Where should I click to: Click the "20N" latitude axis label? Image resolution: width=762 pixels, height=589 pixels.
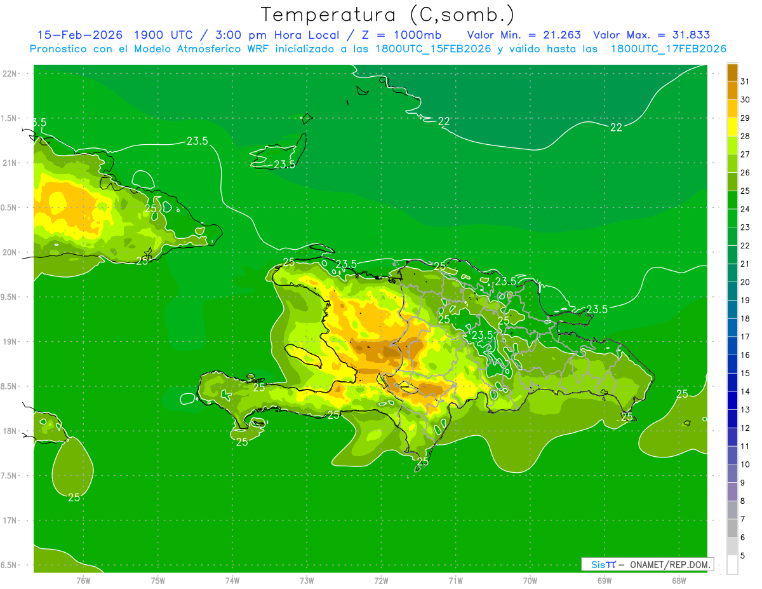tap(10, 252)
